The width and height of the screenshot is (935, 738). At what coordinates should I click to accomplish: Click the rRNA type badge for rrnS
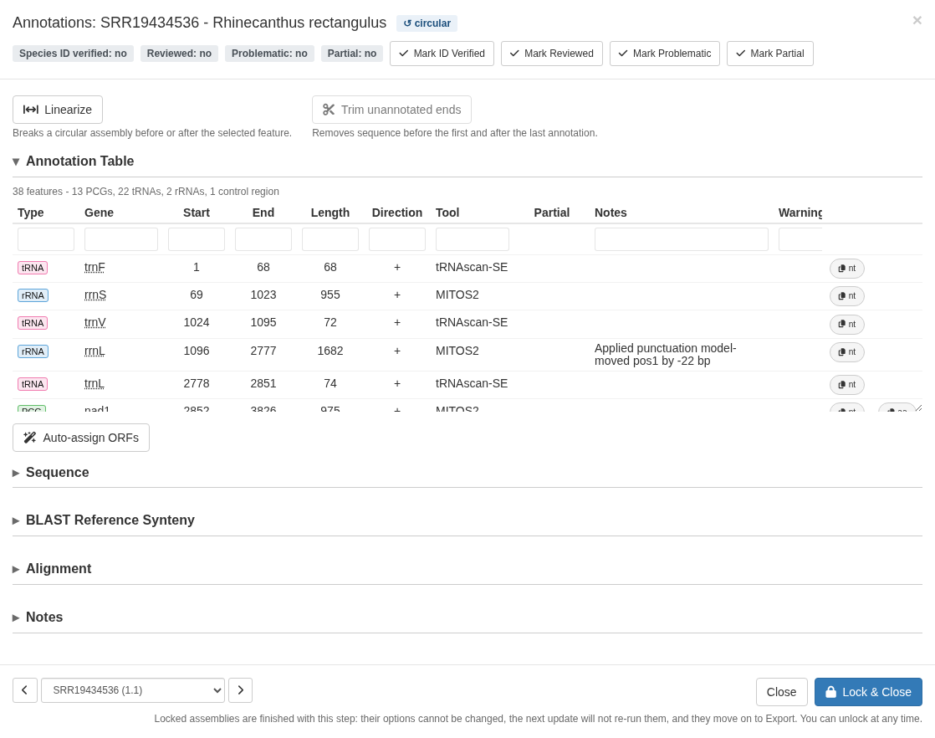33,295
